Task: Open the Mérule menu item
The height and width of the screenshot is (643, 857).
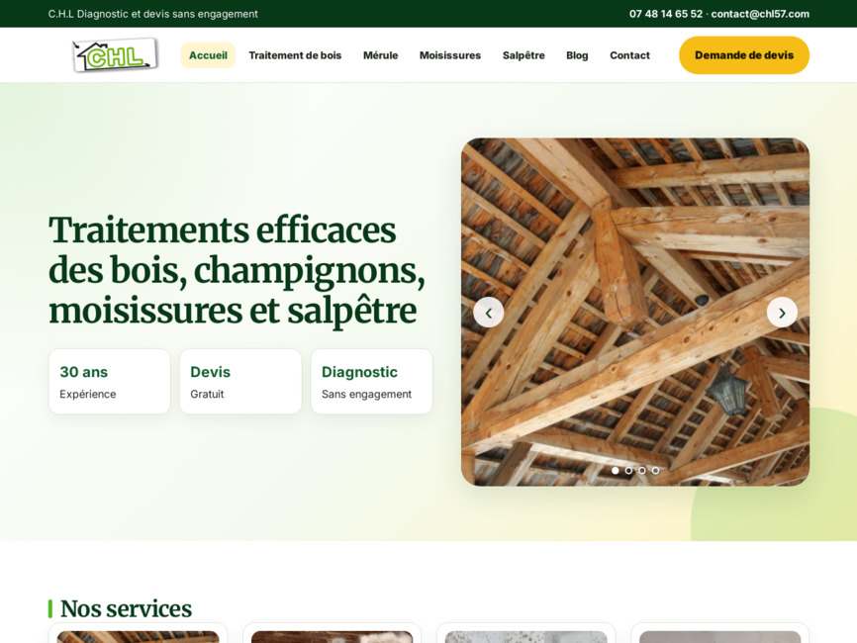Action: 380,55
